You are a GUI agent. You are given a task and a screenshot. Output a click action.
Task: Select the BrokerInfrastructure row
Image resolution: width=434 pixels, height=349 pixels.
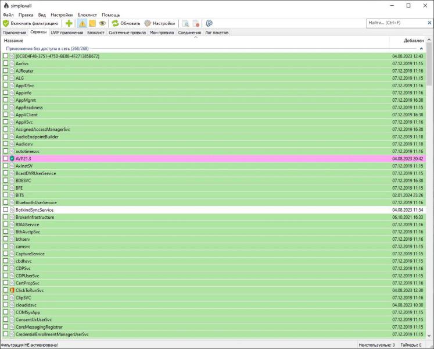pyautogui.click(x=213, y=217)
